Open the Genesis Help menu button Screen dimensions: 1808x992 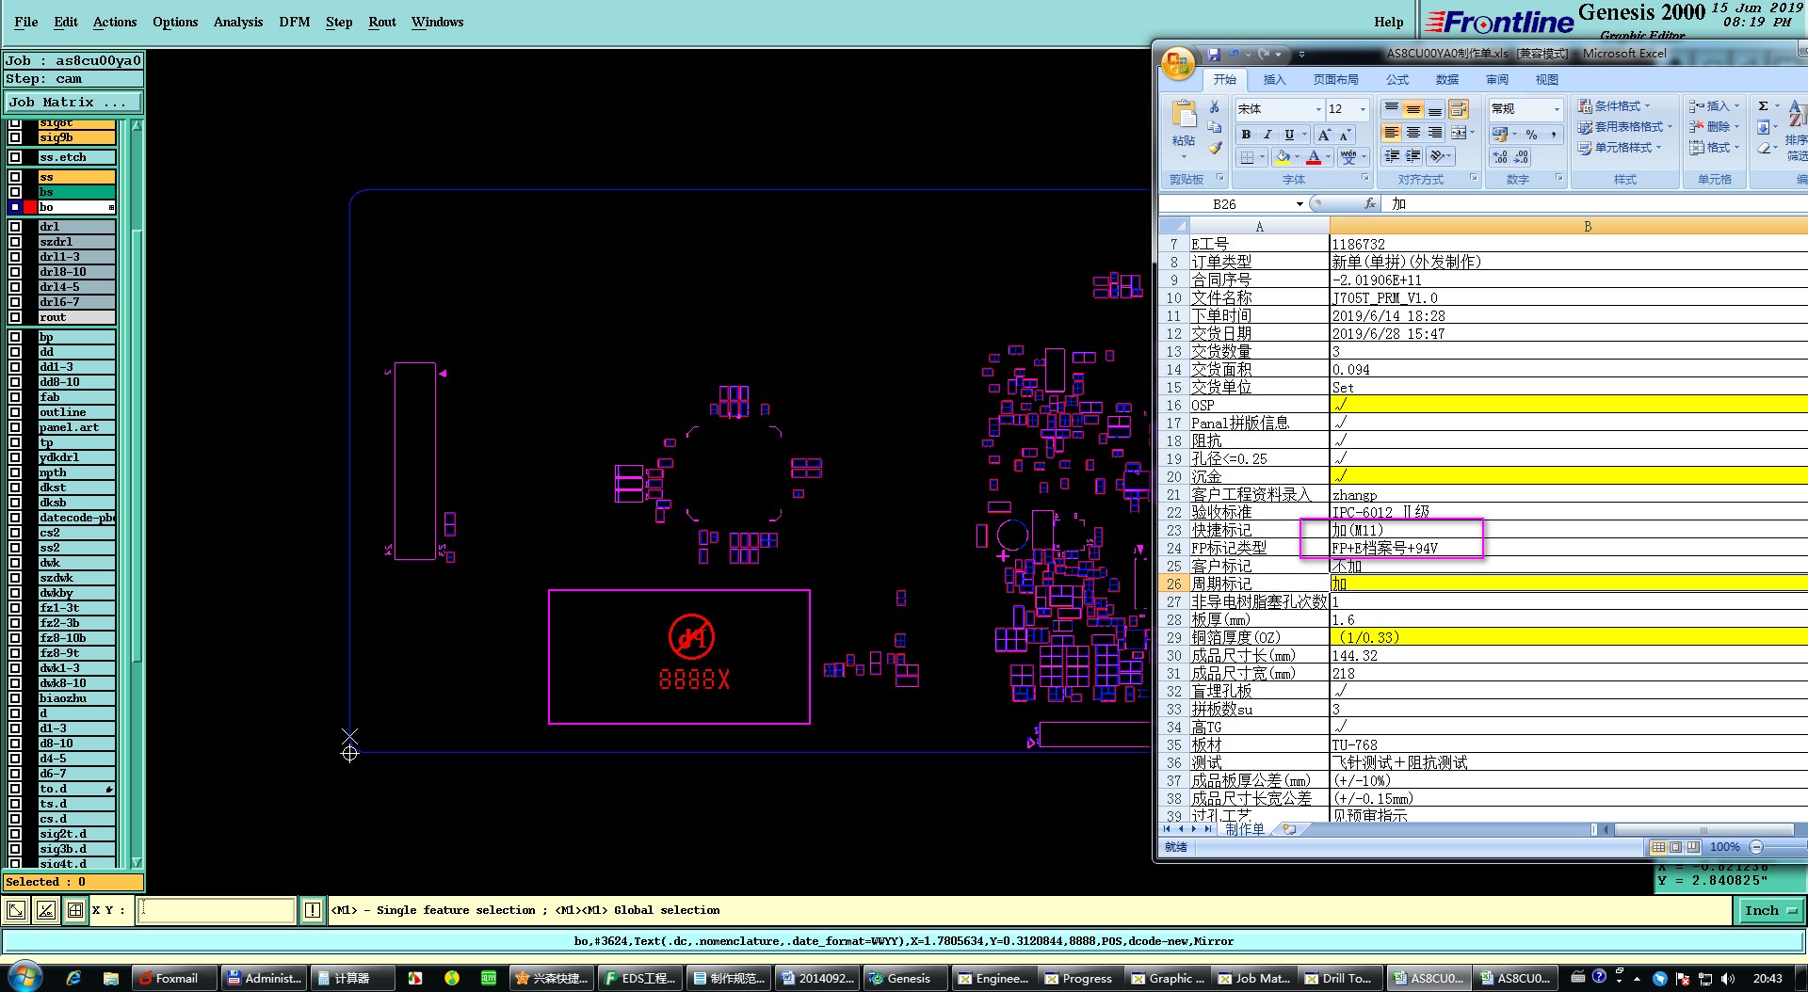coord(1388,22)
